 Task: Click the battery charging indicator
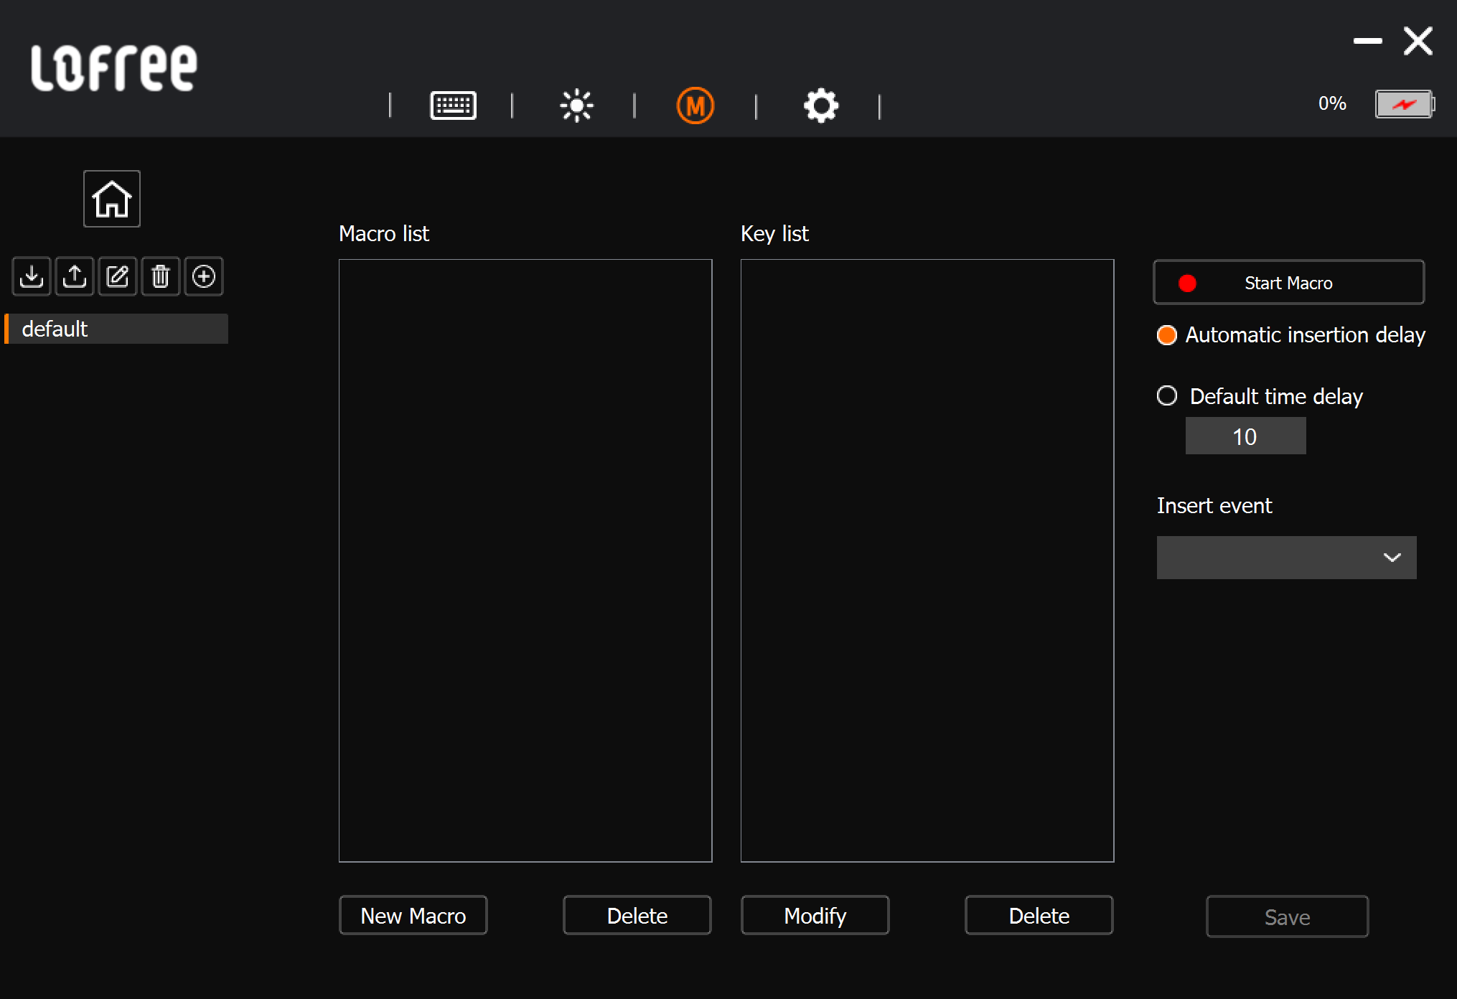(x=1404, y=104)
